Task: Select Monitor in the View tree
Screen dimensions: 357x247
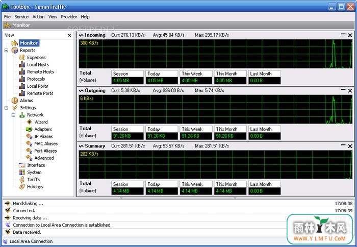Action: pyautogui.click(x=29, y=43)
